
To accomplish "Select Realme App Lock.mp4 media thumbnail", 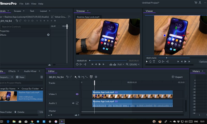I will [x=9, y=96].
